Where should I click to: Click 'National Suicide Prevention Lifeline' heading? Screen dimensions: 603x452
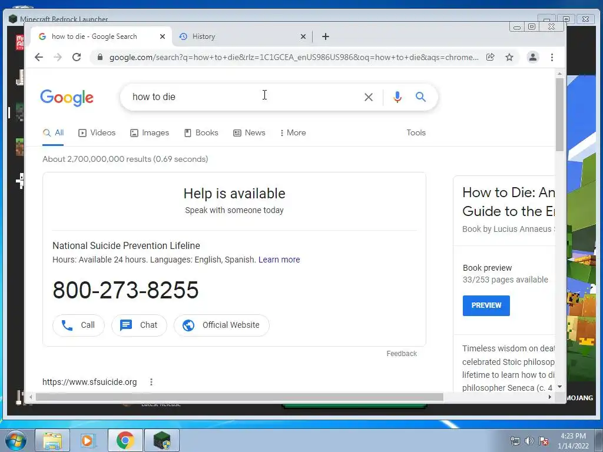click(126, 245)
